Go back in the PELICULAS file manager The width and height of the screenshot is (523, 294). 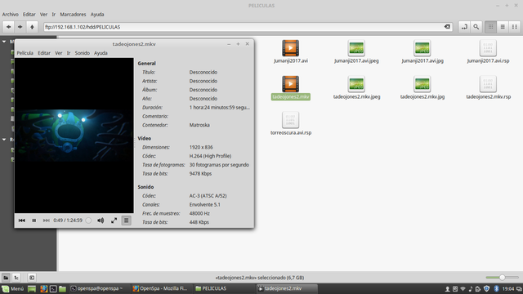pos(9,27)
